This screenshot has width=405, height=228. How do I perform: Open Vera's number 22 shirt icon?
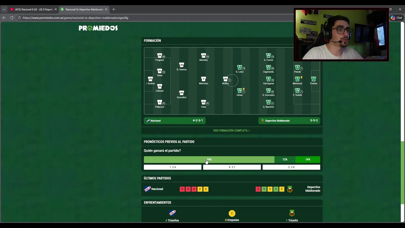tap(203, 103)
